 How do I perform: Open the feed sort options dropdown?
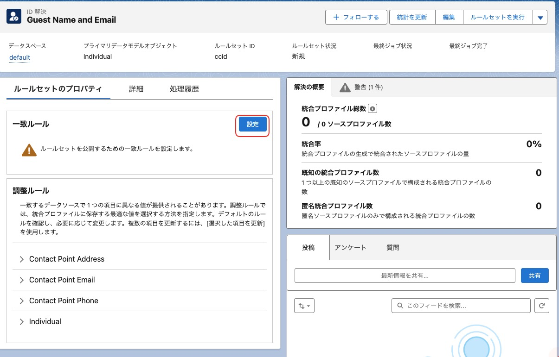click(x=304, y=306)
